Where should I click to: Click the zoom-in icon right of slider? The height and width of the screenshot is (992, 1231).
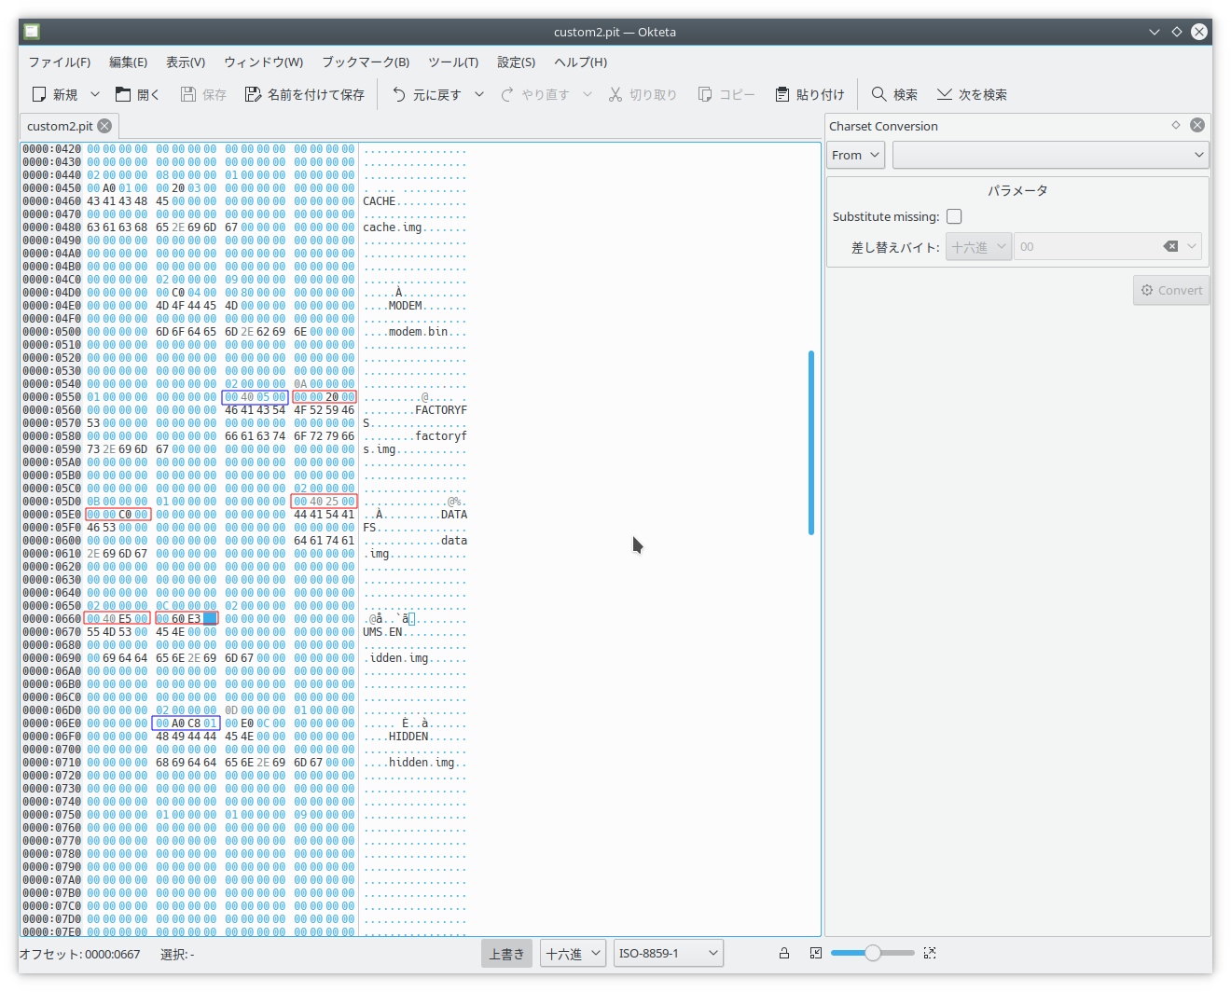(930, 953)
